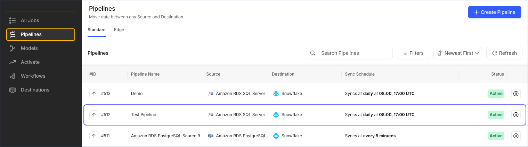Switch to the Standard tab
528x147 pixels.
(97, 30)
